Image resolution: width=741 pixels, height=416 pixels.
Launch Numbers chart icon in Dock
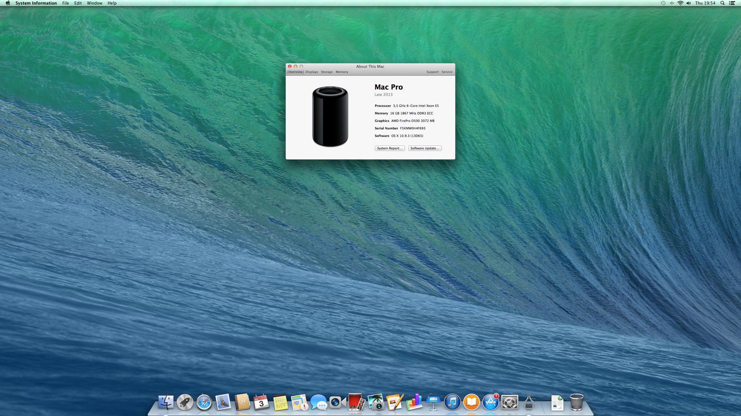[414, 402]
